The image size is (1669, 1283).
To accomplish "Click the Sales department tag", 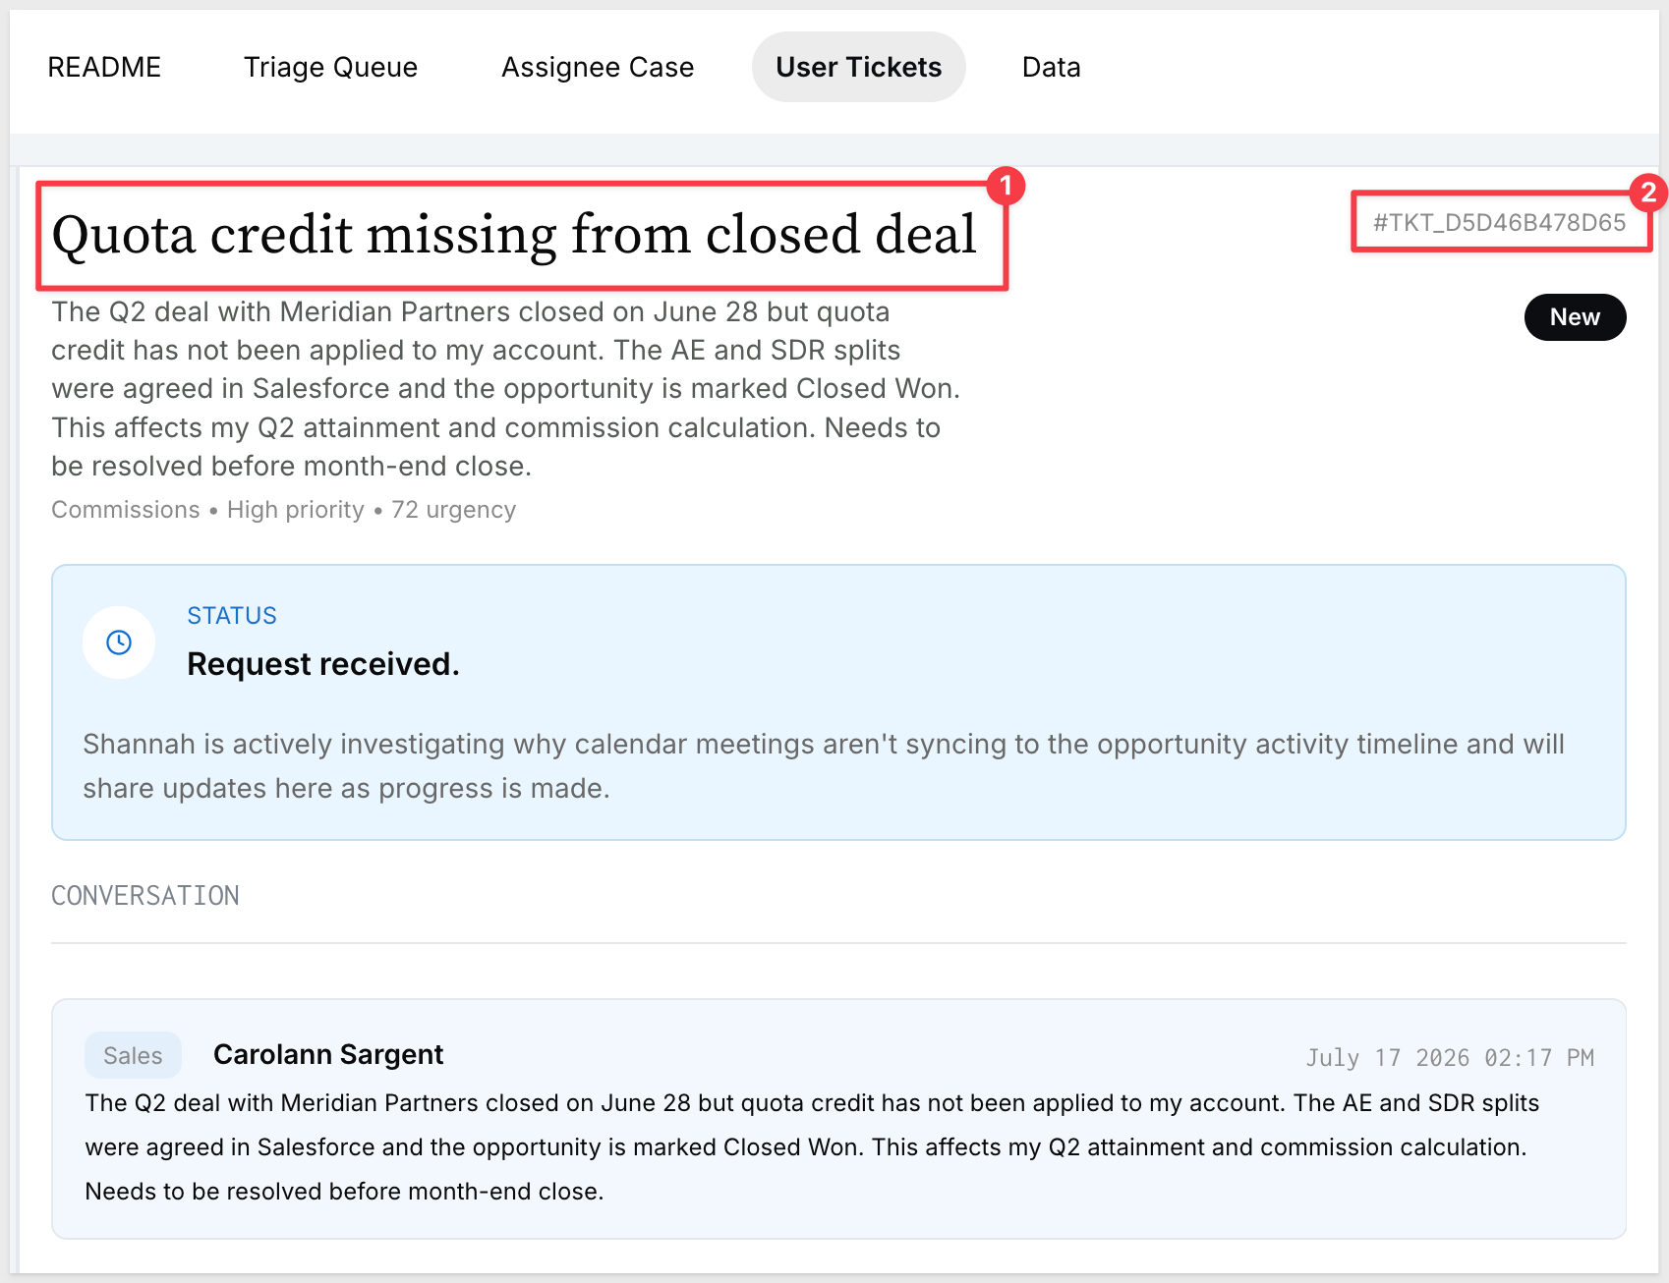I will (133, 1055).
